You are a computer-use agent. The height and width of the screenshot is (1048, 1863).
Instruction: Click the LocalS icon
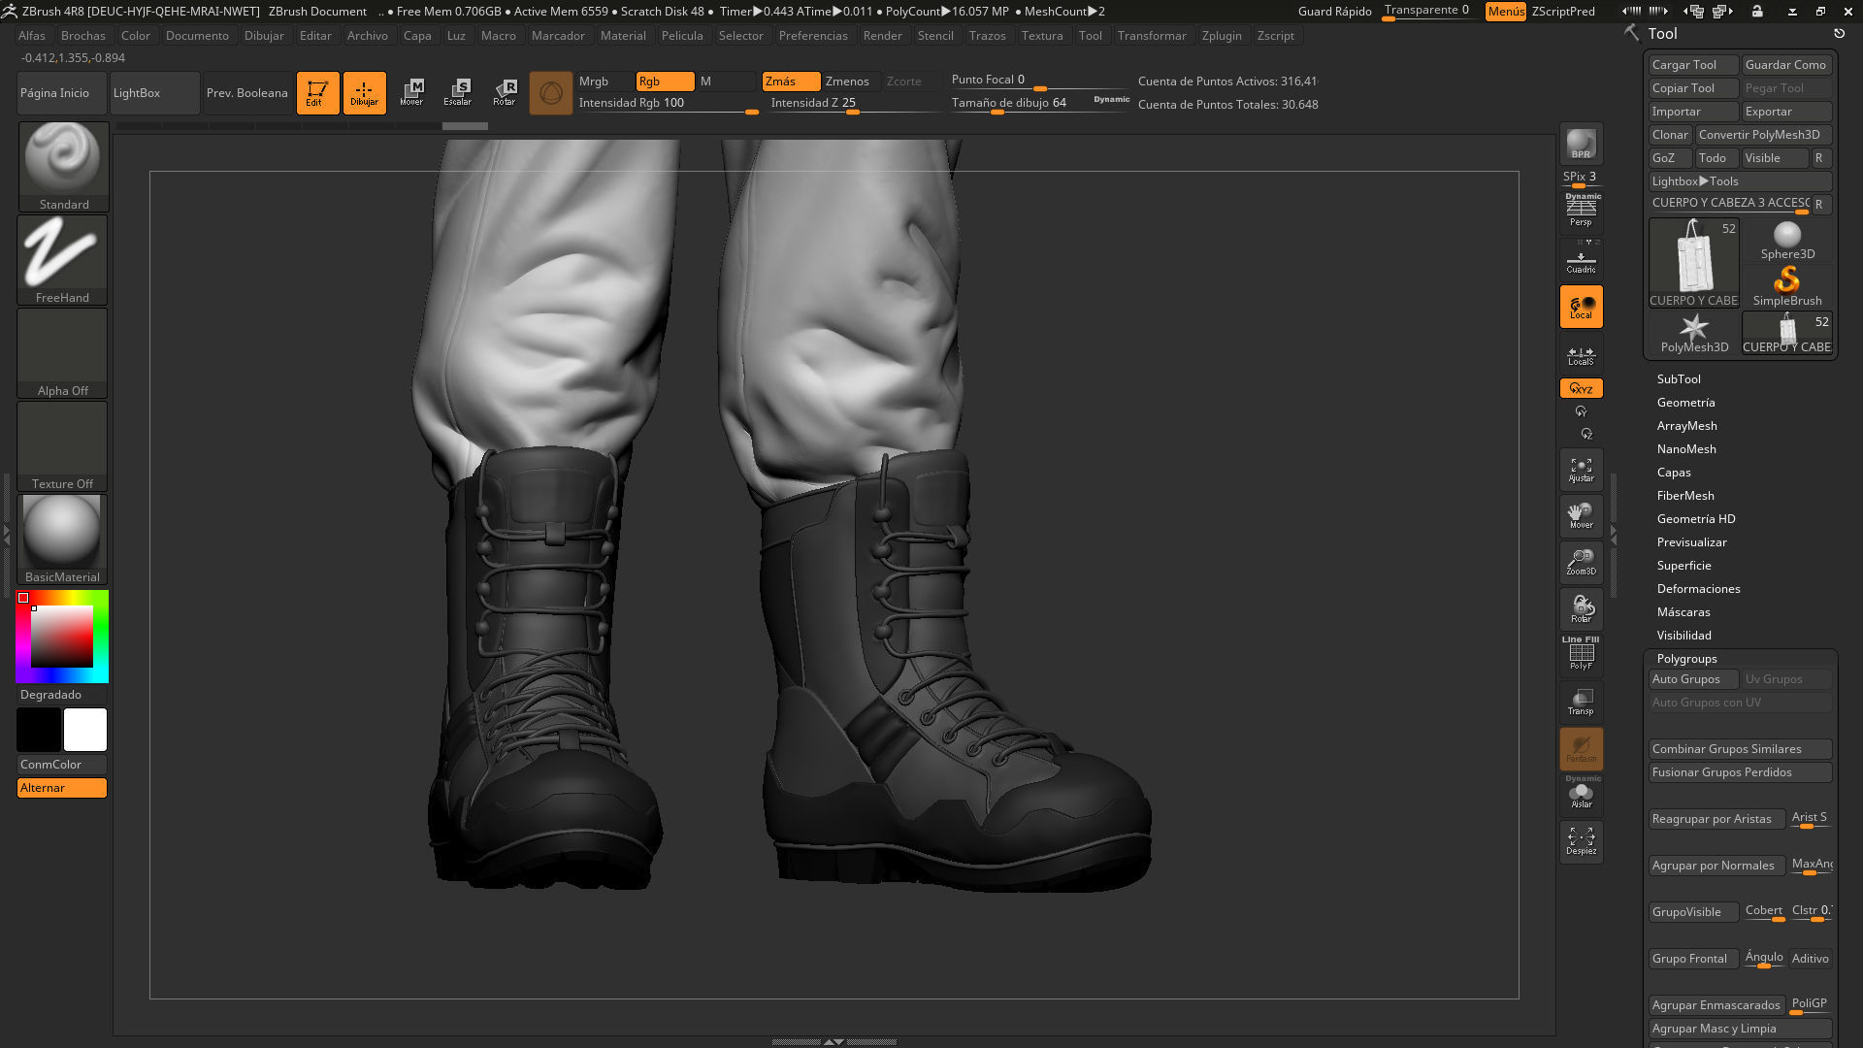click(x=1581, y=354)
